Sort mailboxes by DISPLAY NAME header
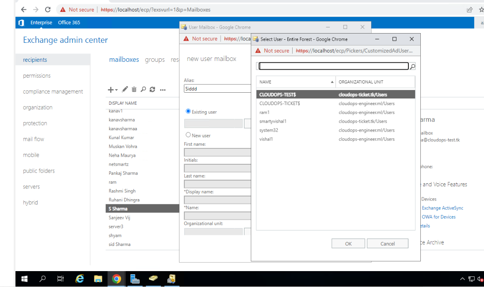Image resolution: width=484 pixels, height=287 pixels. 122,103
